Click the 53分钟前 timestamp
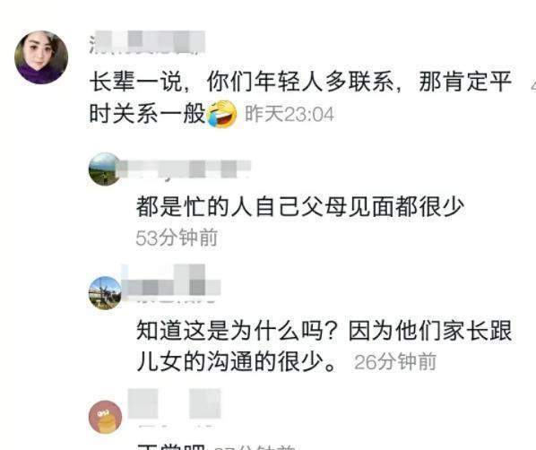Viewport: 536px width, 450px height. pyautogui.click(x=177, y=238)
